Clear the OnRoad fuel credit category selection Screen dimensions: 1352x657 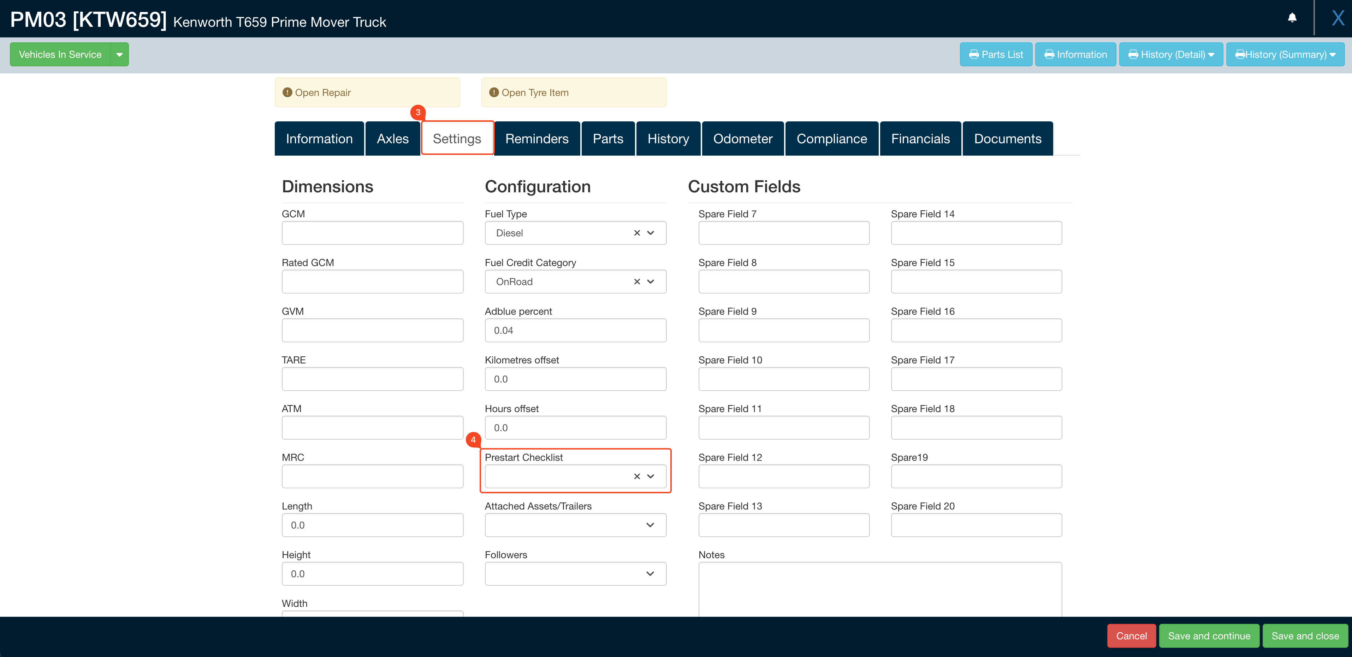click(x=637, y=282)
